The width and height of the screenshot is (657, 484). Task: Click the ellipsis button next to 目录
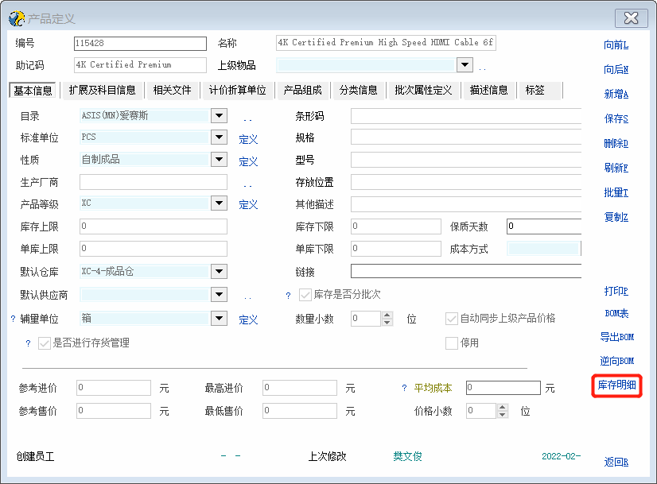click(x=247, y=117)
